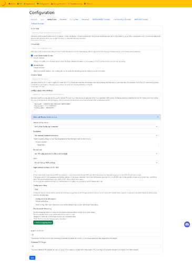Click the blue Save button

[32, 258]
